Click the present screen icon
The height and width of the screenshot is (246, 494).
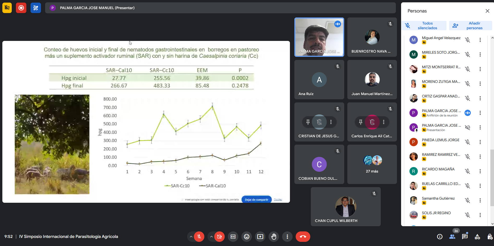[x=260, y=237]
